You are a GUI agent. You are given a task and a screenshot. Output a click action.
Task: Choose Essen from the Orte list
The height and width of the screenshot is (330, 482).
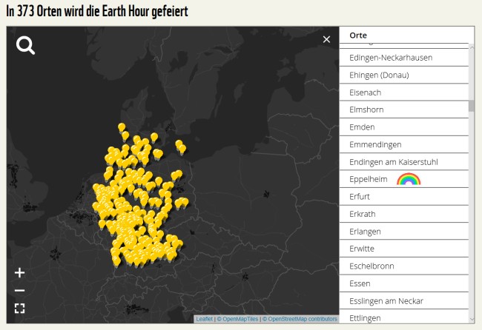360,283
